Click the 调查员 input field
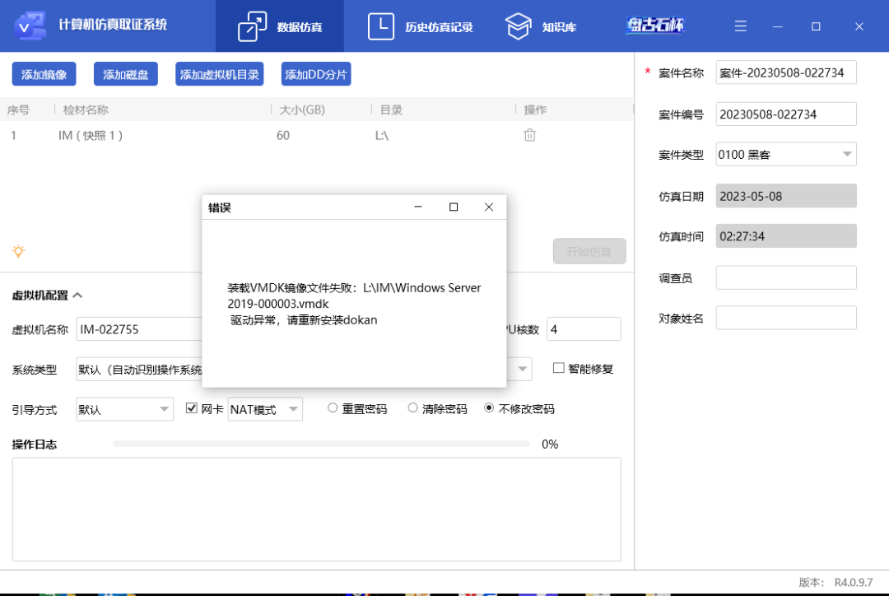The image size is (889, 596). tap(786, 278)
